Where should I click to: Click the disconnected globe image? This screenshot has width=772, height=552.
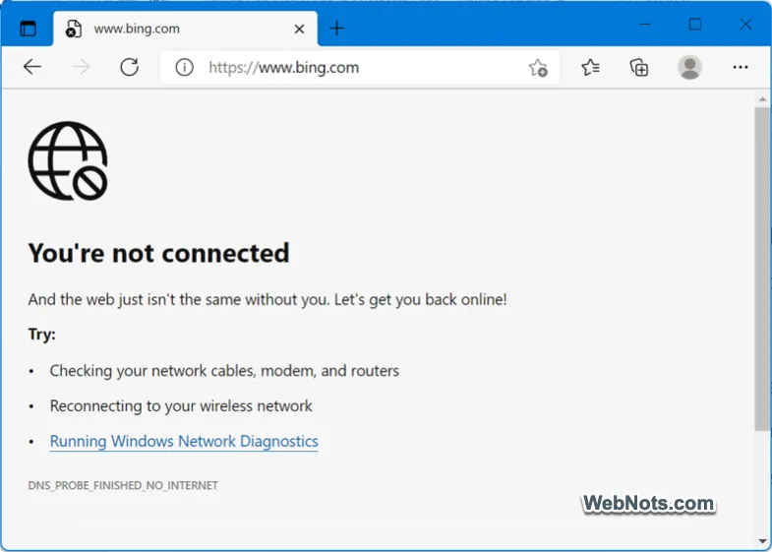click(x=68, y=161)
